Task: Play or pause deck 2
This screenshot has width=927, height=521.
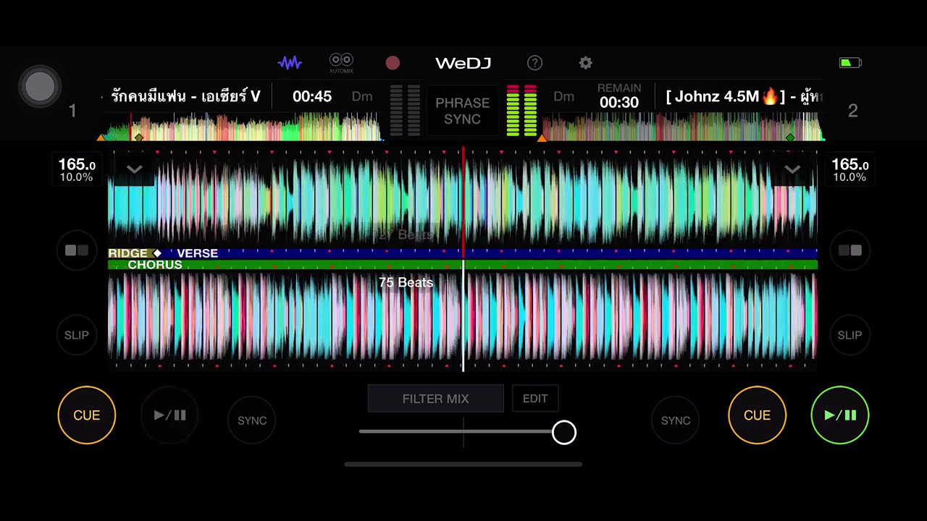Action: pos(840,415)
